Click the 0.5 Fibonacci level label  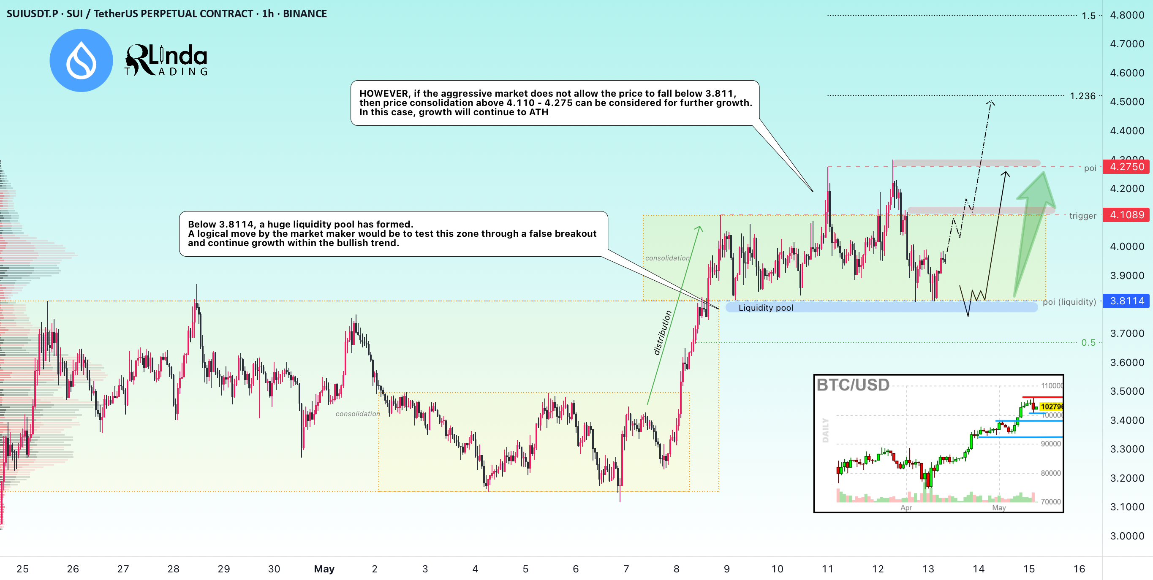coord(1088,342)
